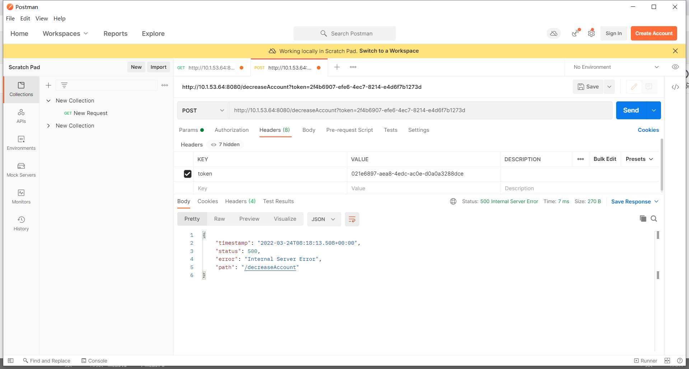Click the request URL input field
689x369 pixels.
[421, 110]
